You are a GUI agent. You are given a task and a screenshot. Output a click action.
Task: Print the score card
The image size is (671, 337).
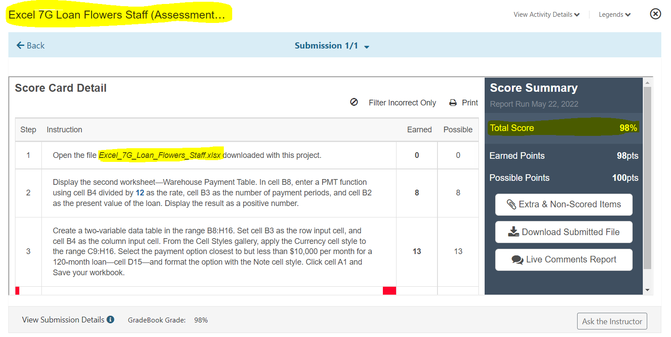[463, 103]
